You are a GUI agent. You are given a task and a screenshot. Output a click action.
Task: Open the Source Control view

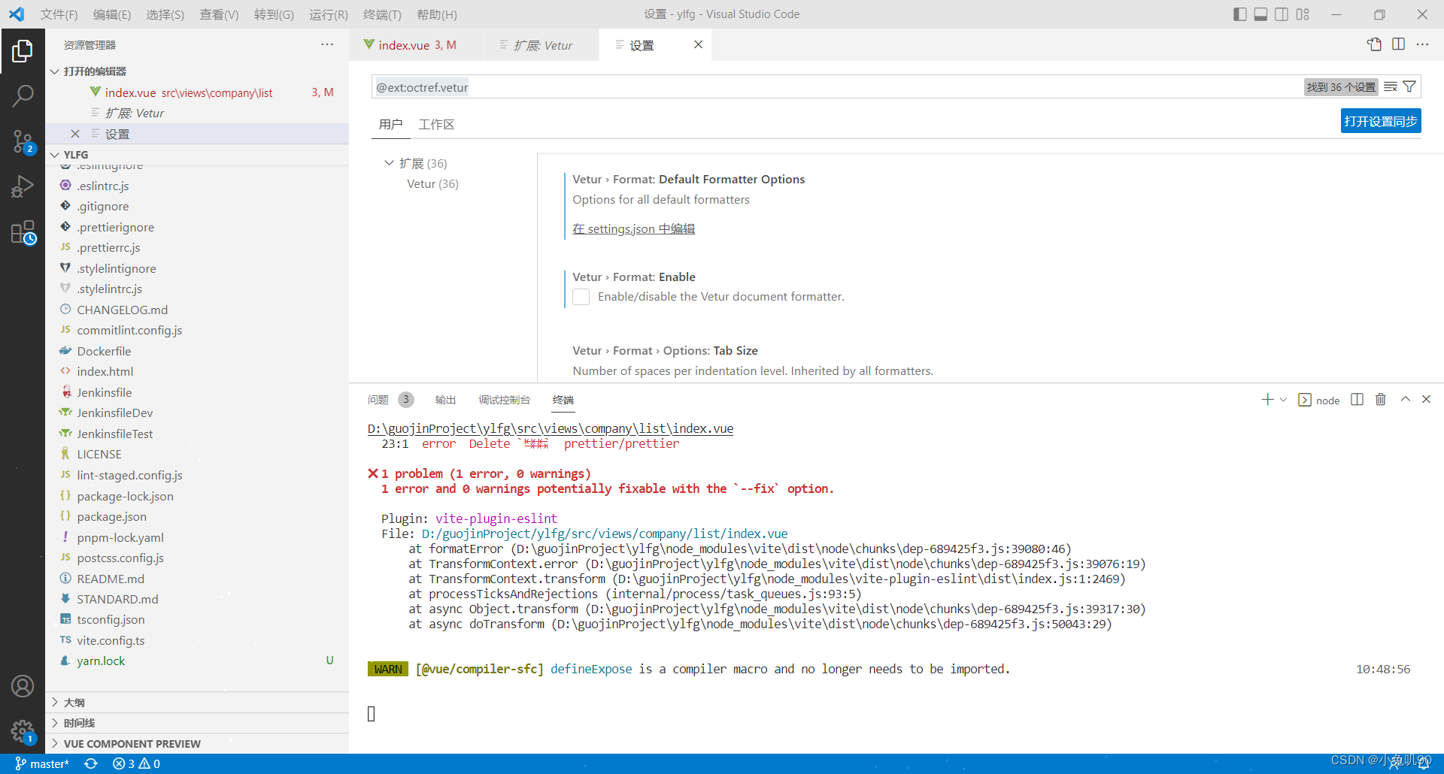(x=23, y=141)
